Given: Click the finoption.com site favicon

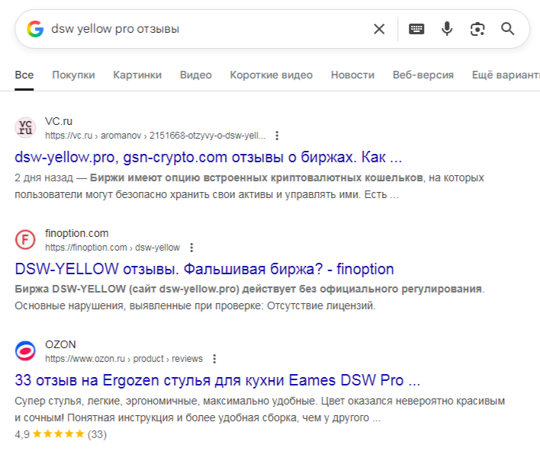Looking at the screenshot, I should click(x=26, y=239).
